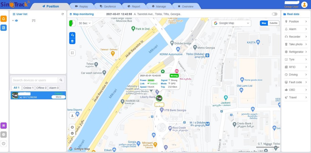Click the Didube bridge map marker

click(172, 43)
